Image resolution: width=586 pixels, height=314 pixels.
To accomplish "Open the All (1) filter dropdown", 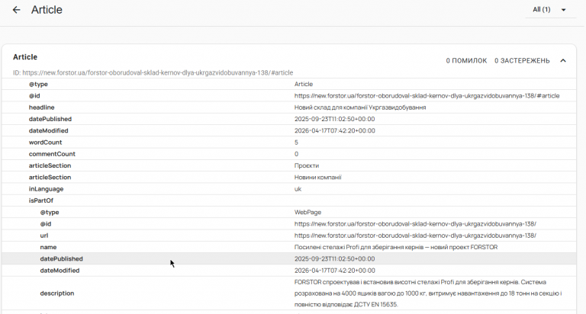I will tap(549, 10).
